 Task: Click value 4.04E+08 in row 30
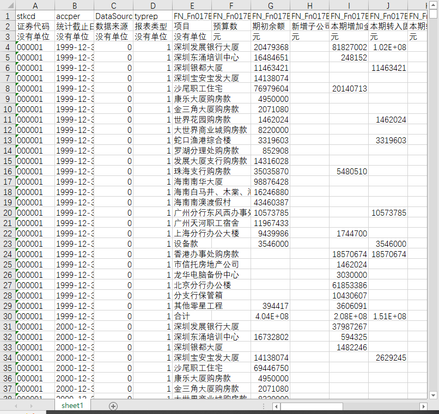coord(270,316)
